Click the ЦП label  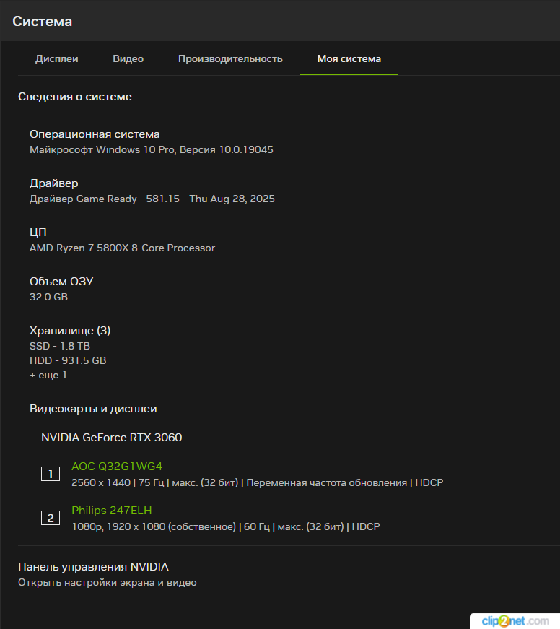pos(38,233)
